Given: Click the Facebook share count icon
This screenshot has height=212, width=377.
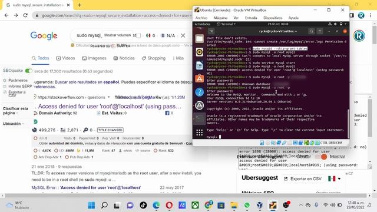Looking at the screenshot, I should [x=167, y=113].
